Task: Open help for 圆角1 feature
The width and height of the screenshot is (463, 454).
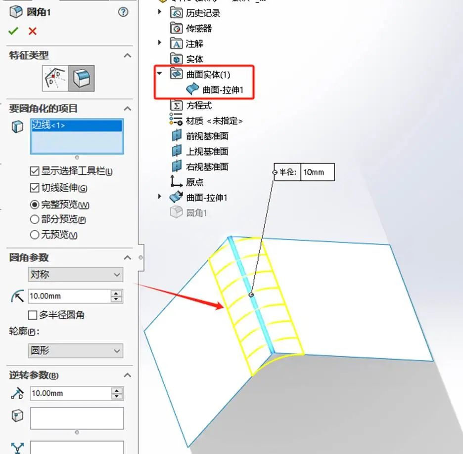Action: (x=123, y=12)
